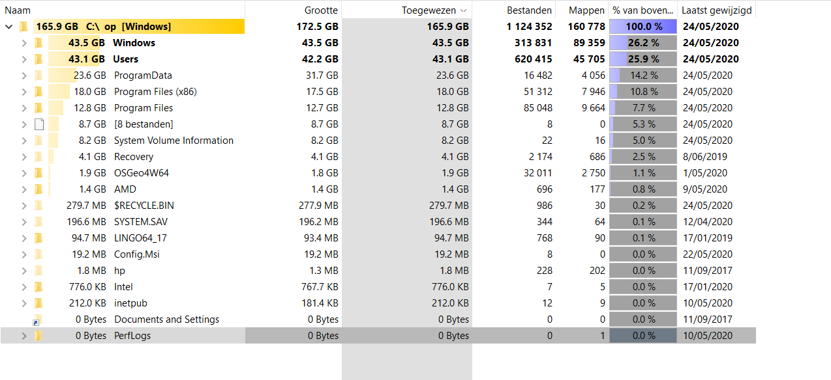
Task: Click the ProgramData folder icon
Action: [39, 75]
